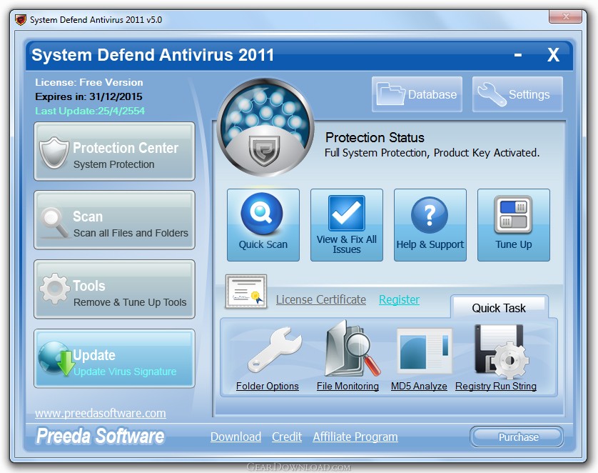Click the Help & Support question mark icon

pyautogui.click(x=430, y=215)
